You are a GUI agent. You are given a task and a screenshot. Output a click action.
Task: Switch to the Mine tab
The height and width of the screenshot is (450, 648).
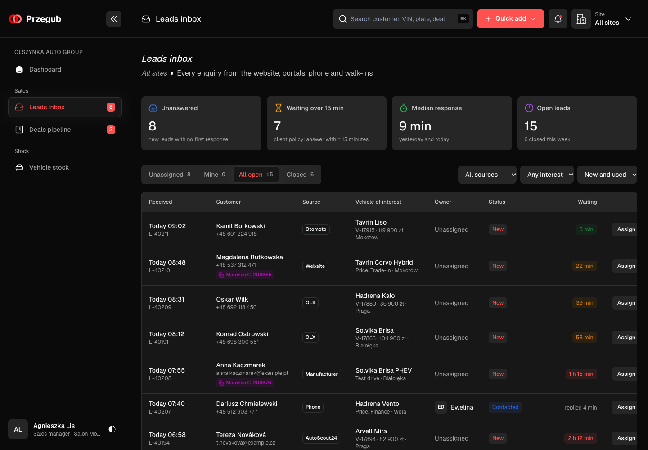click(x=215, y=175)
